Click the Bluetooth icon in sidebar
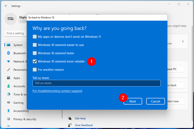The width and height of the screenshot is (194, 129). [x=9, y=53]
